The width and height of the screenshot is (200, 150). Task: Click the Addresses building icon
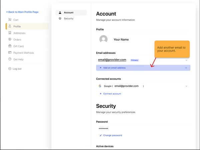(x=10, y=33)
